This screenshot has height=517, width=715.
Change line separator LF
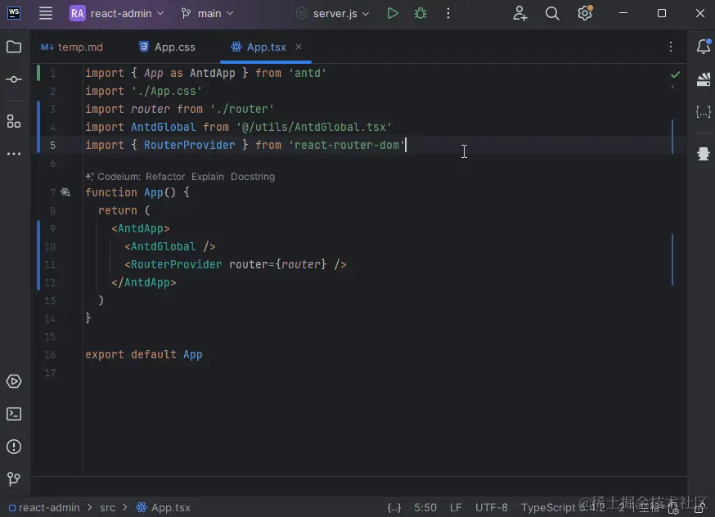(456, 507)
